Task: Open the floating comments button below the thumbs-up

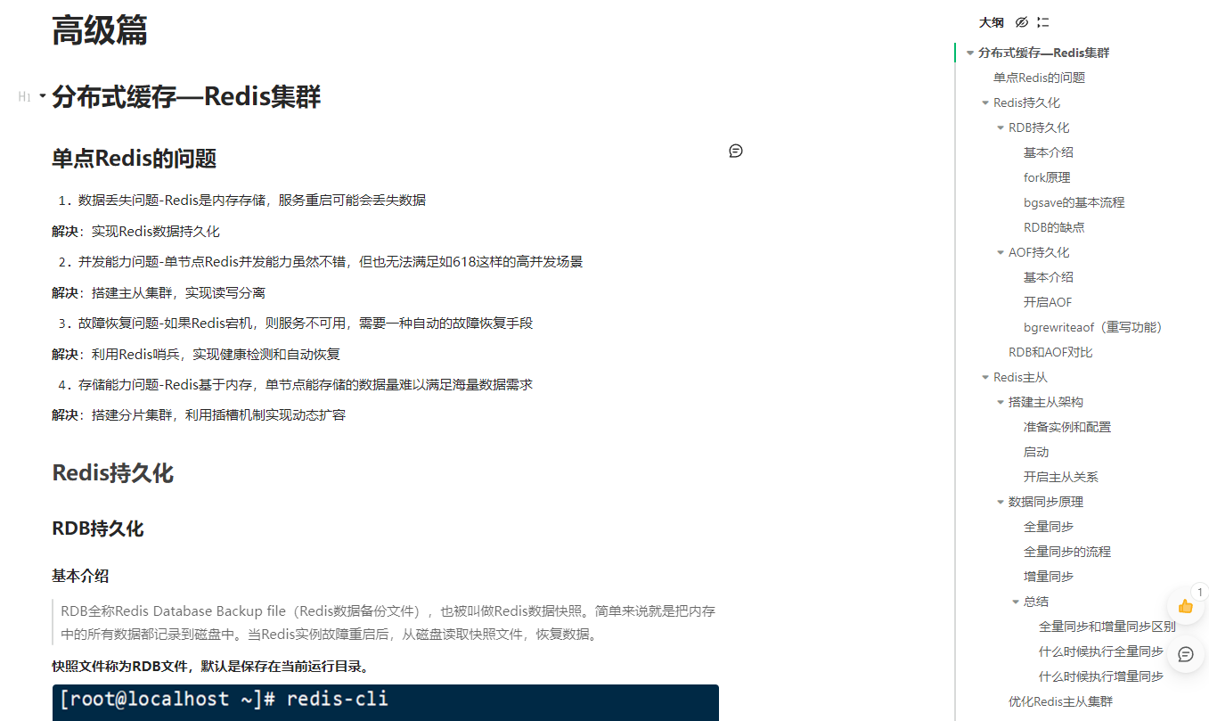Action: (1186, 654)
